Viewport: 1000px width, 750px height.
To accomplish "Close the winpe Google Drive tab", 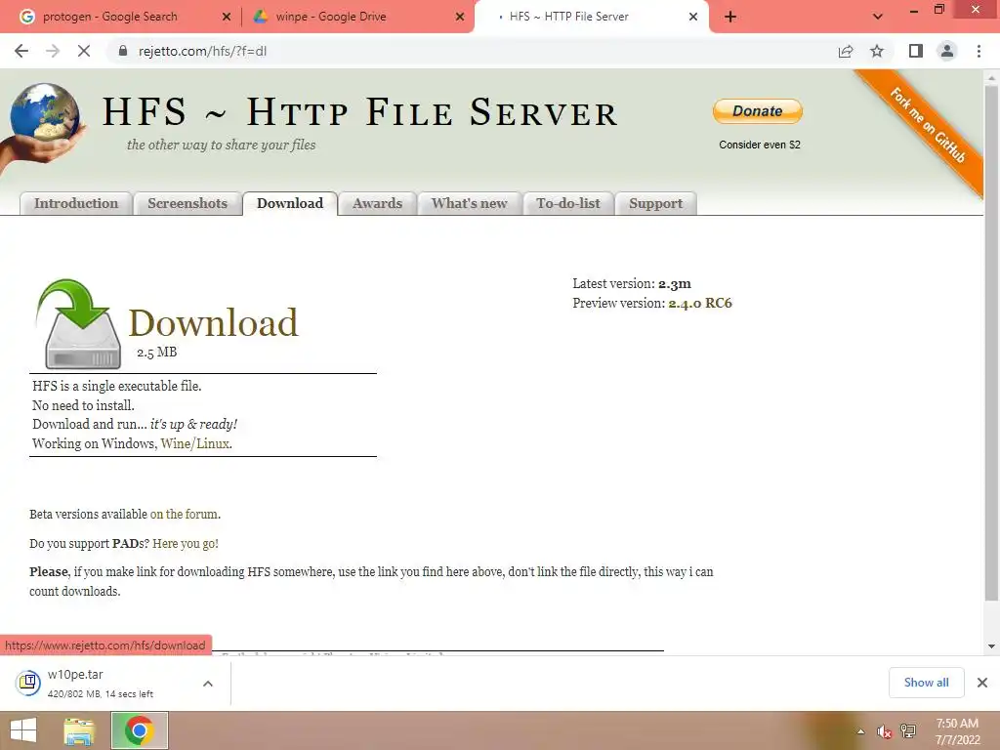I will tap(460, 17).
